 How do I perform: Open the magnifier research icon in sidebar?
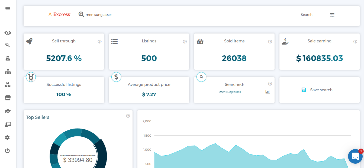pyautogui.click(x=8, y=45)
